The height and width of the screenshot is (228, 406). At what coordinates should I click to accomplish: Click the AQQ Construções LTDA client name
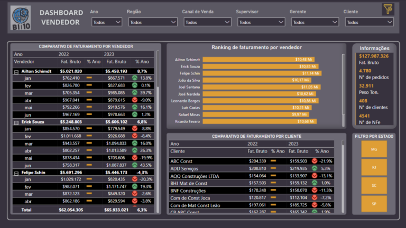195,176
